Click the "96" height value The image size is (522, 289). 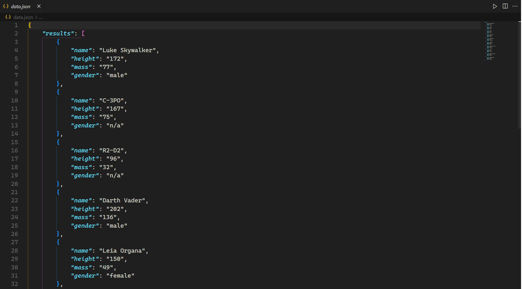pyautogui.click(x=113, y=159)
